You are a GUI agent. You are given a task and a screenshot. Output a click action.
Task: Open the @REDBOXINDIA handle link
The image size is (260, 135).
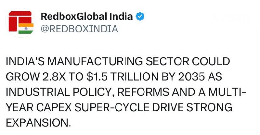point(79,29)
